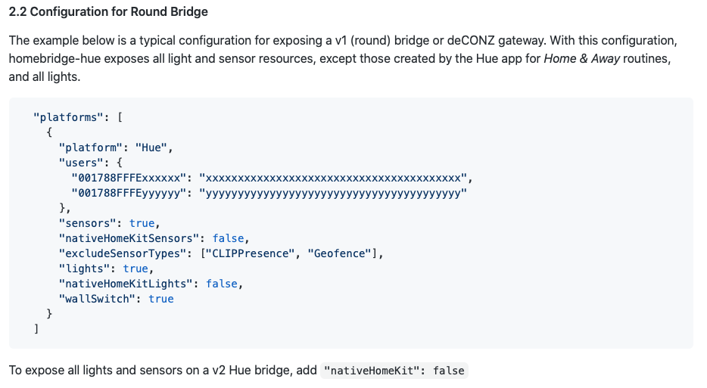Screen dimensions: 707x388
Task: Click the "001788FFFExxxxxx" bridge ID key
Action: (x=129, y=178)
